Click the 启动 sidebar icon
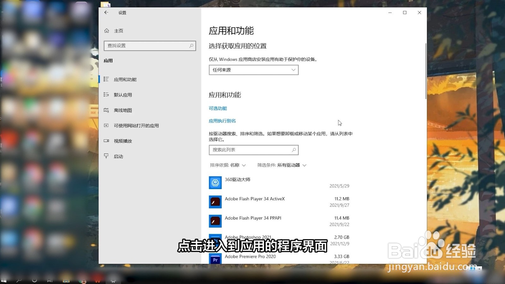505x284 pixels. coord(106,156)
